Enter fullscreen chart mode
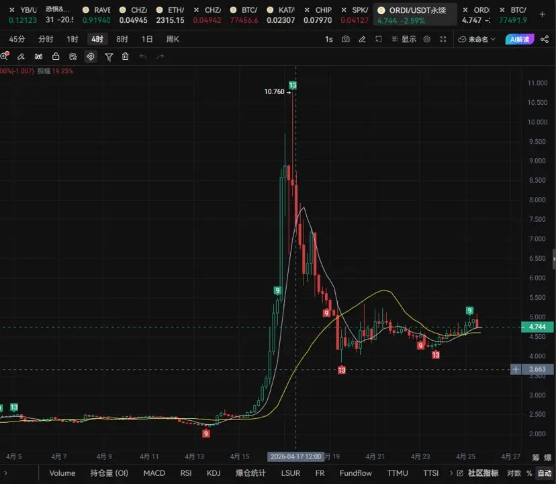This screenshot has height=484, width=556. tap(443, 39)
